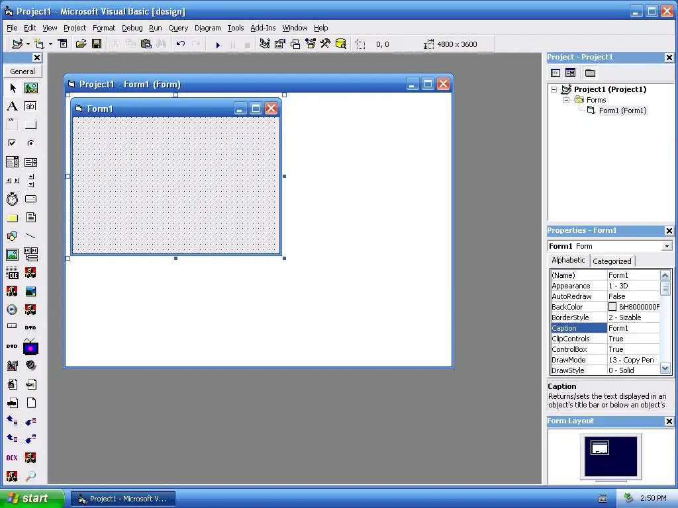This screenshot has width=678, height=508.
Task: Click the Windows start button
Action: tap(32, 499)
